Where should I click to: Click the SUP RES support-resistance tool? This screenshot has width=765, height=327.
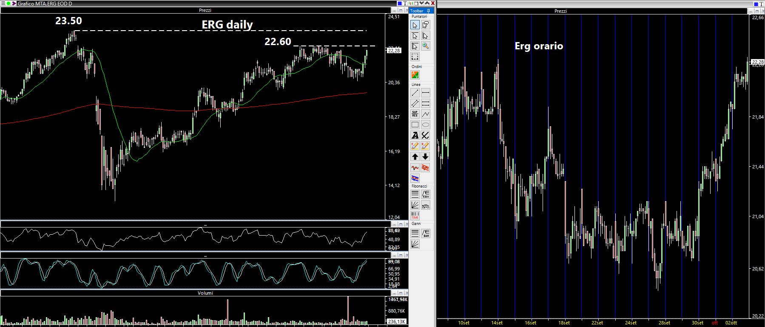click(415, 114)
